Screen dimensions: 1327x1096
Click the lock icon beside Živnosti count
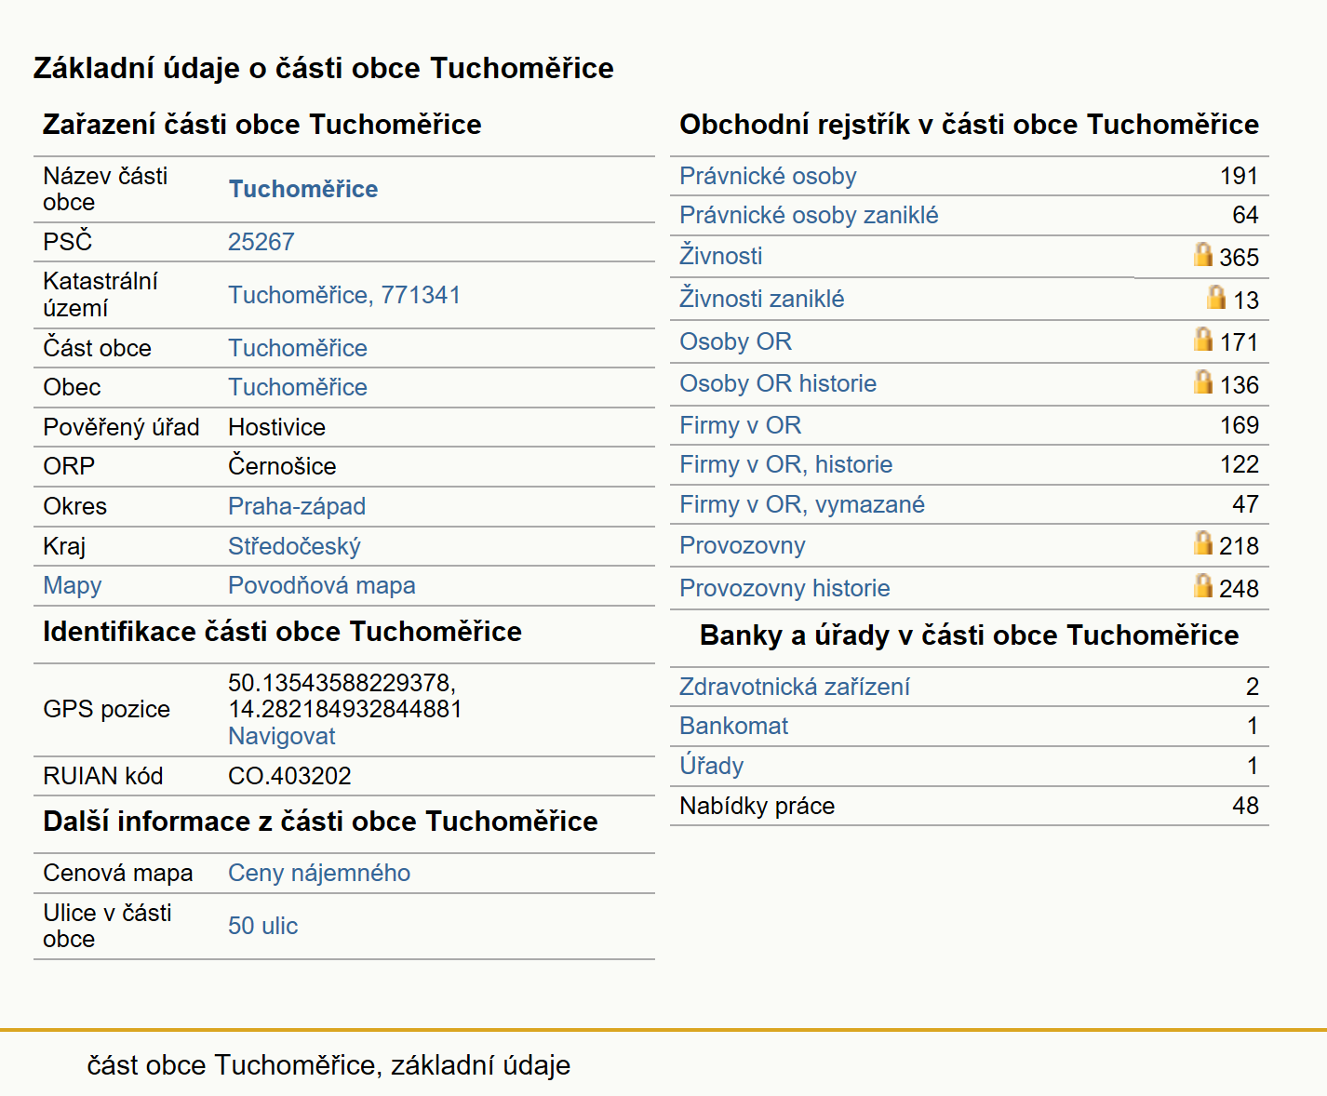tap(1203, 254)
